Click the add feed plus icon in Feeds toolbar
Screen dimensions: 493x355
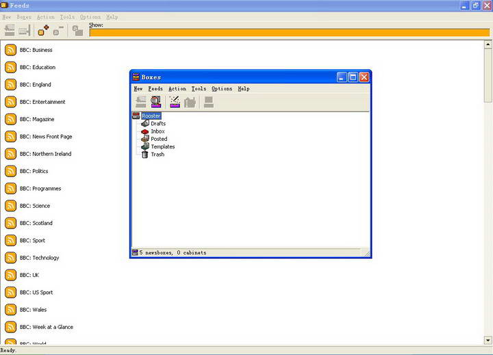[x=43, y=30]
